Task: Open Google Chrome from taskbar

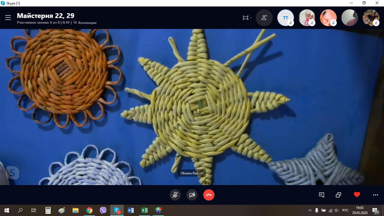Action: coord(89,210)
